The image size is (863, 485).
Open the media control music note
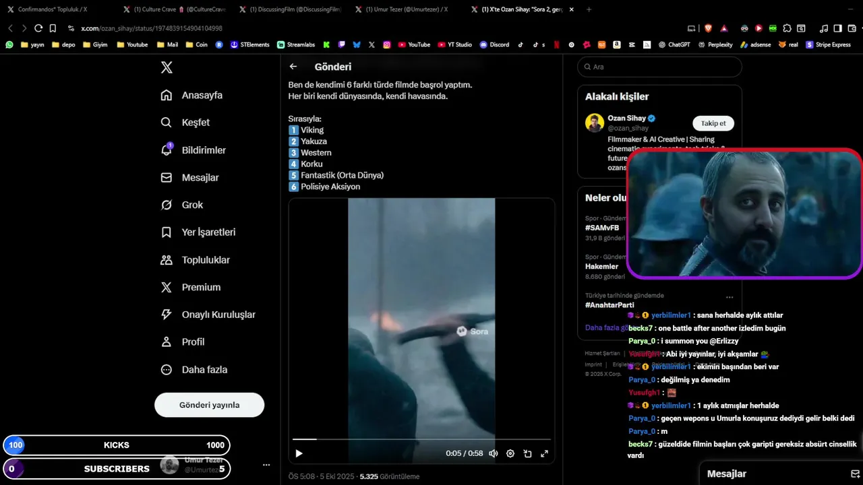click(824, 28)
